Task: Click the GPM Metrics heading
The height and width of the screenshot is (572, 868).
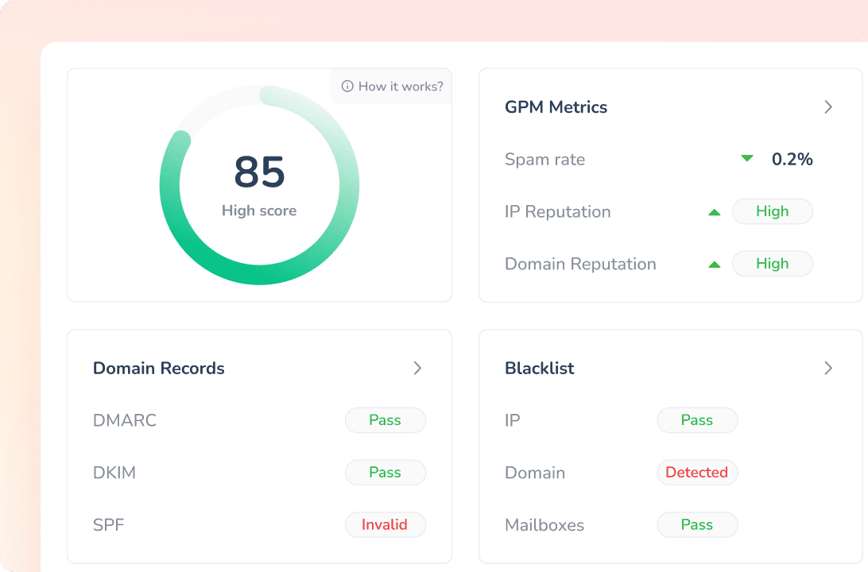Action: [556, 106]
